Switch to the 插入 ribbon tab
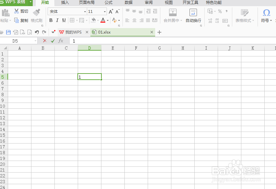The width and height of the screenshot is (276, 189). pyautogui.click(x=65, y=3)
